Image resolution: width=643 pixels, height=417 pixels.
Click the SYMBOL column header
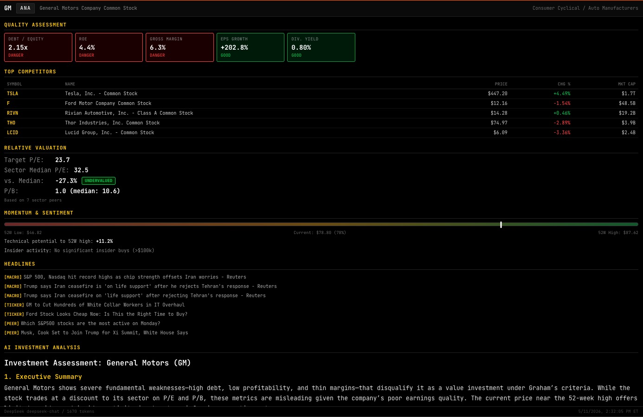click(14, 84)
